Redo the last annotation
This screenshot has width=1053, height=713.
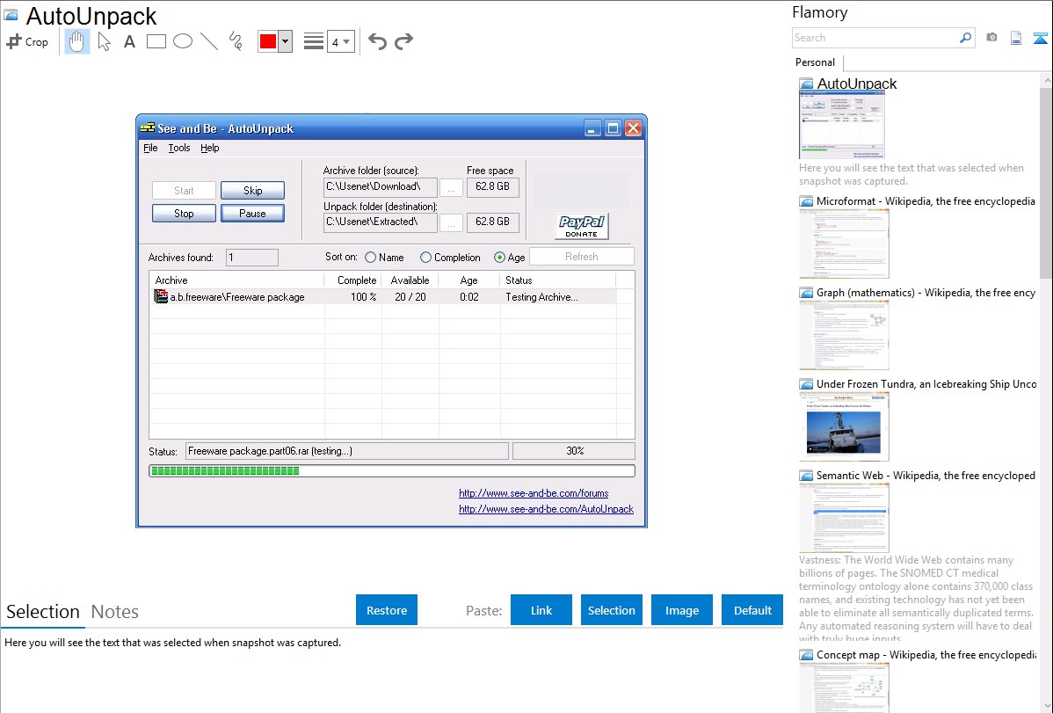(403, 41)
